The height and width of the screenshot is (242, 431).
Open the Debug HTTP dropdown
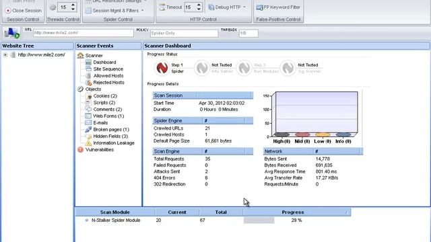tap(244, 7)
